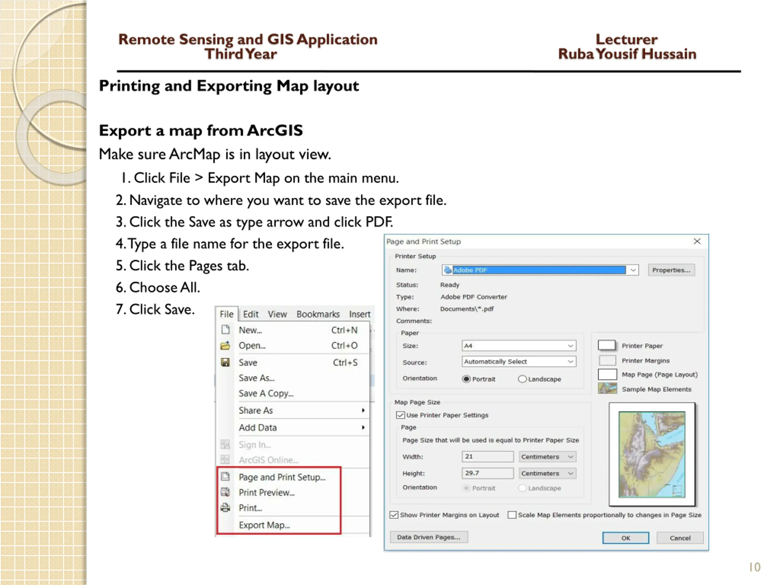
Task: Open the printer Name dropdown
Action: pyautogui.click(x=633, y=270)
